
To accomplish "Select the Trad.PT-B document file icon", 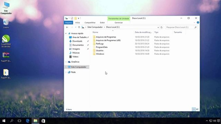I will (x=6, y=74).
